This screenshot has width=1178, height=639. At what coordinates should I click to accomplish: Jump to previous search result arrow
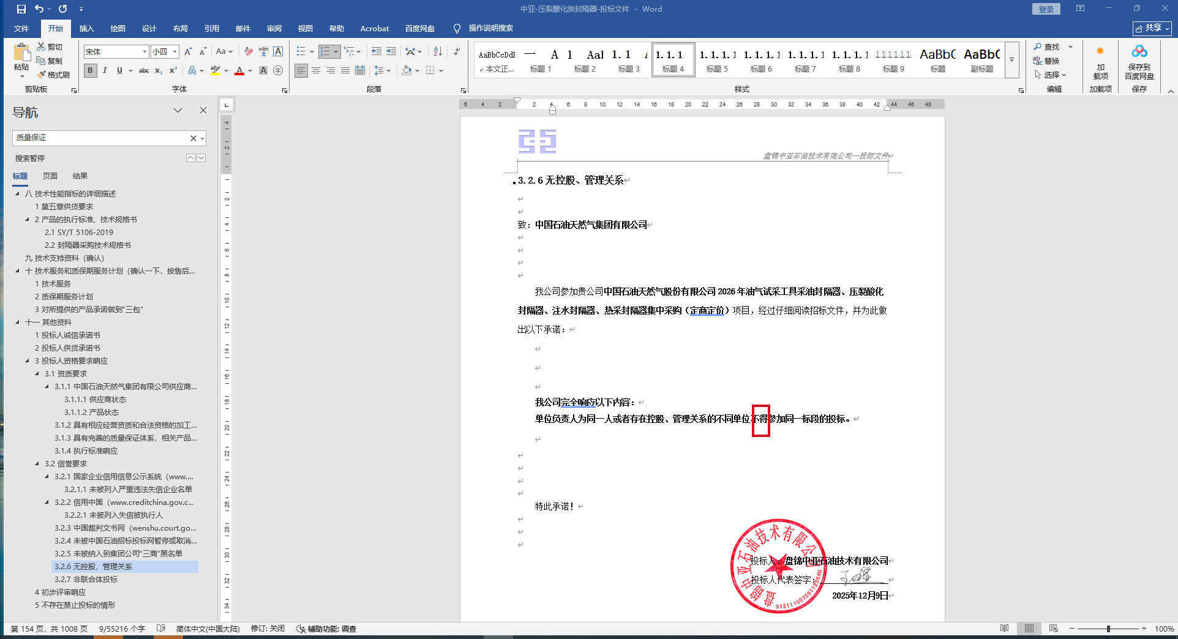click(190, 158)
